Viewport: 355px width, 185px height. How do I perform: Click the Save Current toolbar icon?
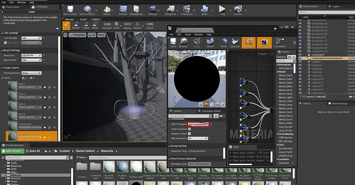point(70,10)
